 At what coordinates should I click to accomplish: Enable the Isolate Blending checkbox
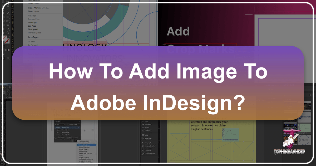click(x=55, y=138)
